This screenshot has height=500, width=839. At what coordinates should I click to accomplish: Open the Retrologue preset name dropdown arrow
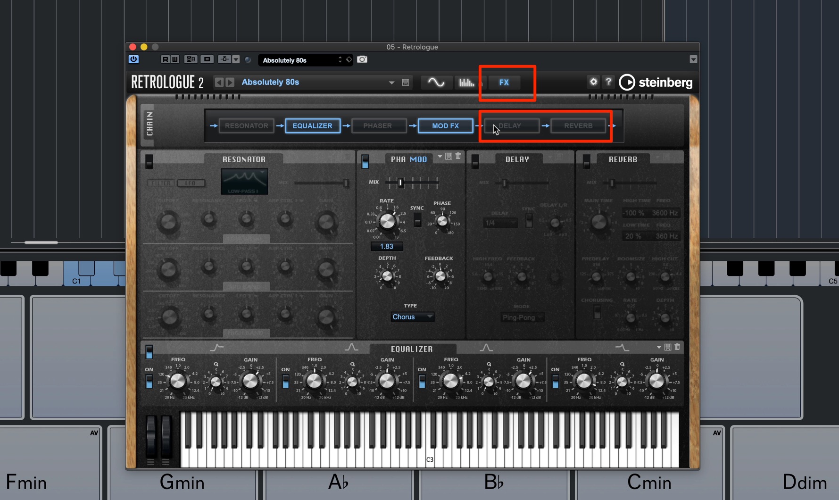391,83
